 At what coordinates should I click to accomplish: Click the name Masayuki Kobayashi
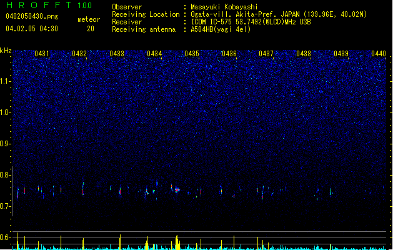click(224, 7)
